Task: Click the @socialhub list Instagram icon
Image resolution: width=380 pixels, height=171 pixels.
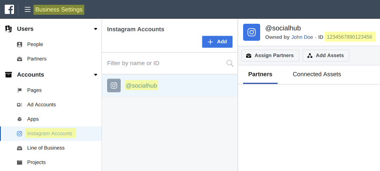Action: tap(114, 86)
